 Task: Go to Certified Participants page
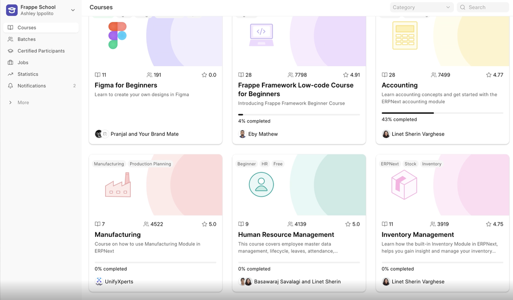41,51
